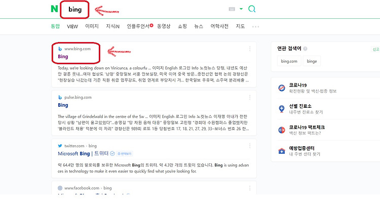Click the Bing favicon beside pulse.bing.com
This screenshot has width=380, height=214.
pyautogui.click(x=60, y=97)
